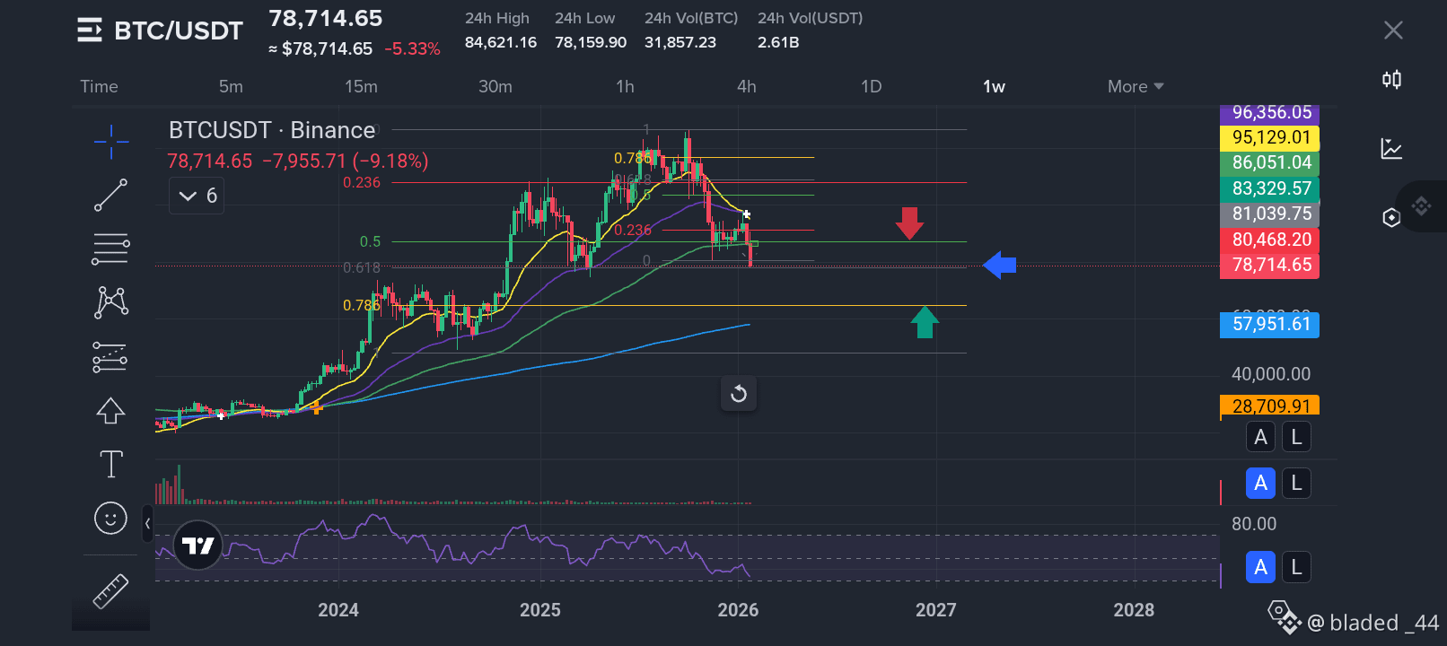The height and width of the screenshot is (646, 1447).
Task: Click the 2027 time axis label
Action: coord(936,610)
